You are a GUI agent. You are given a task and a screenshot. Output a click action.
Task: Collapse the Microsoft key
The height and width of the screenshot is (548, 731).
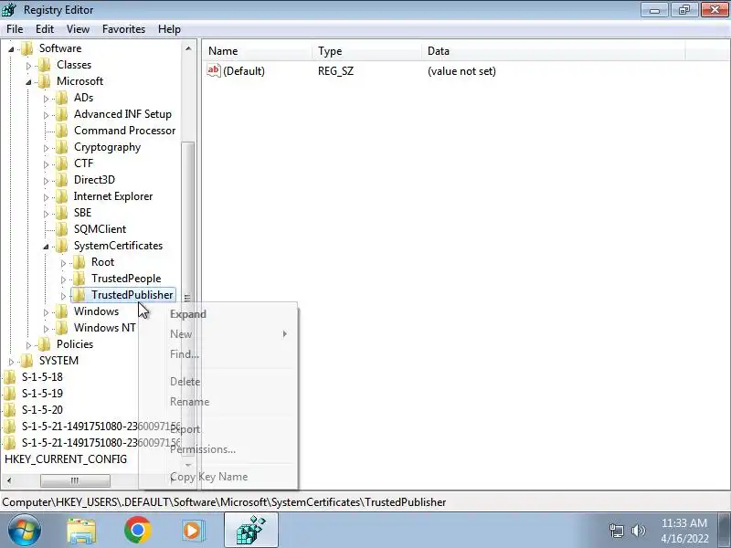28,82
